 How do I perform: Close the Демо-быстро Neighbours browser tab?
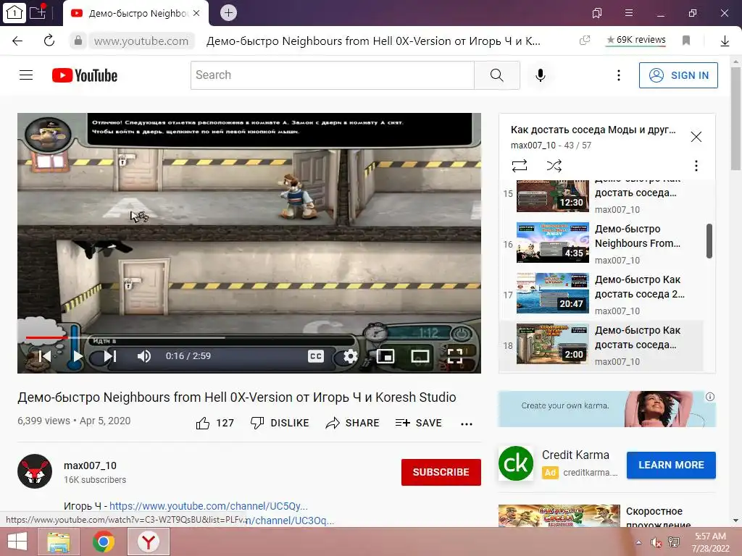196,13
